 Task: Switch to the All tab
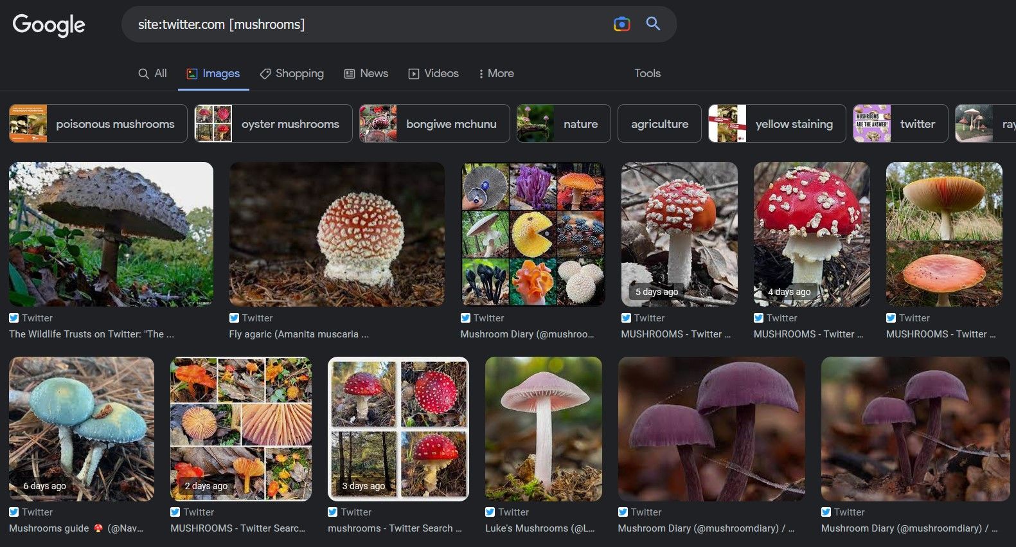153,73
